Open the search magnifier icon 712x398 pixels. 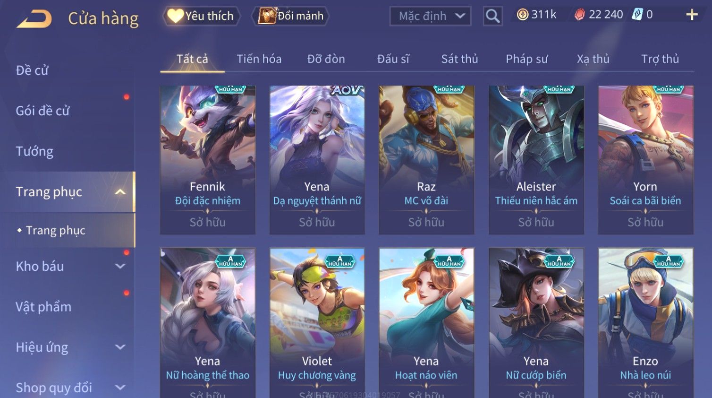(x=492, y=16)
